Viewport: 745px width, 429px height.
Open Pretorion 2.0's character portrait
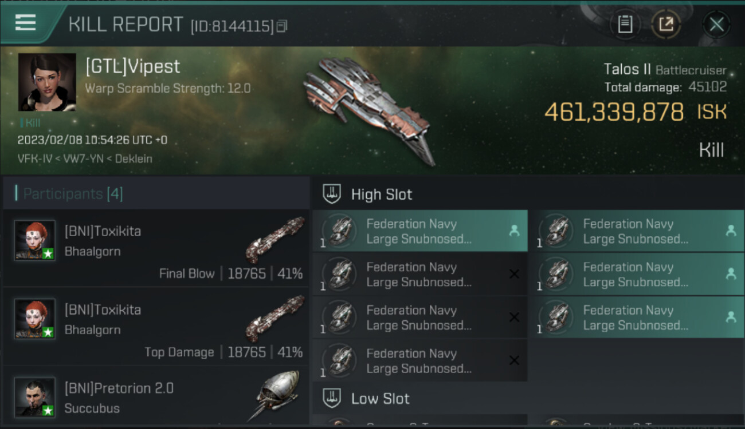pyautogui.click(x=35, y=396)
